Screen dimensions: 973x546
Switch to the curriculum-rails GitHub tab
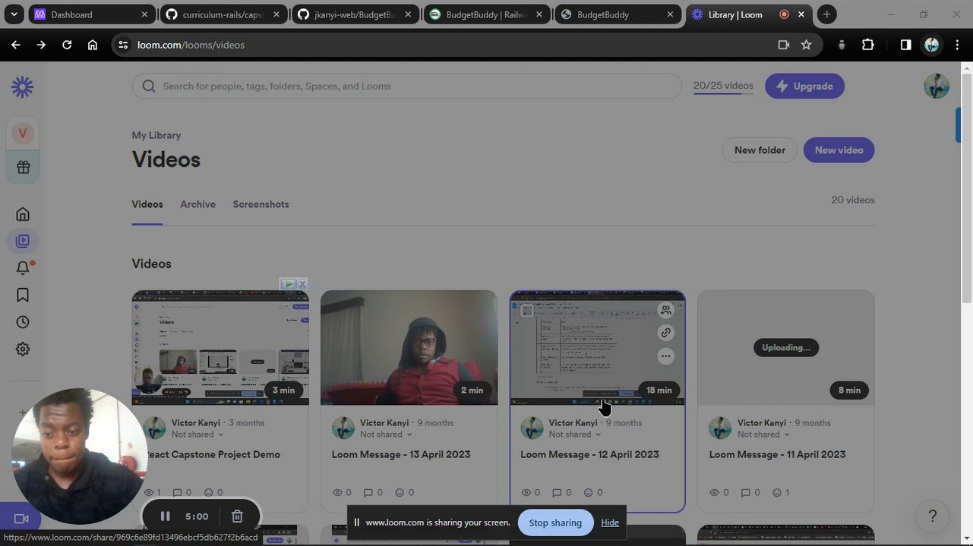tap(223, 14)
